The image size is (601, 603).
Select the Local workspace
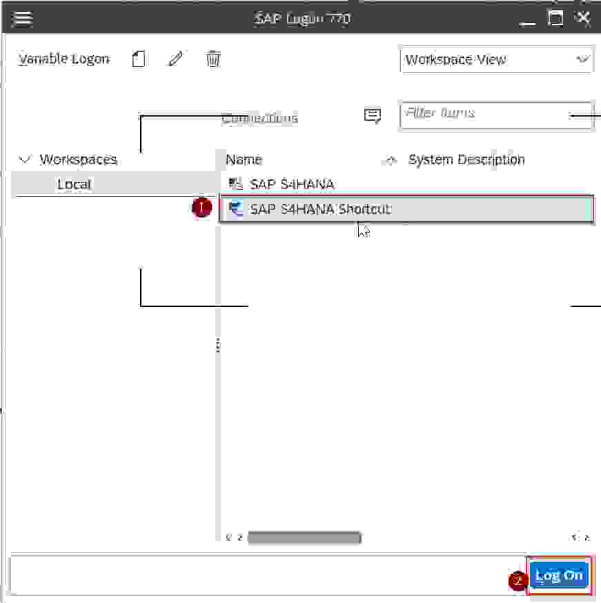pyautogui.click(x=75, y=184)
